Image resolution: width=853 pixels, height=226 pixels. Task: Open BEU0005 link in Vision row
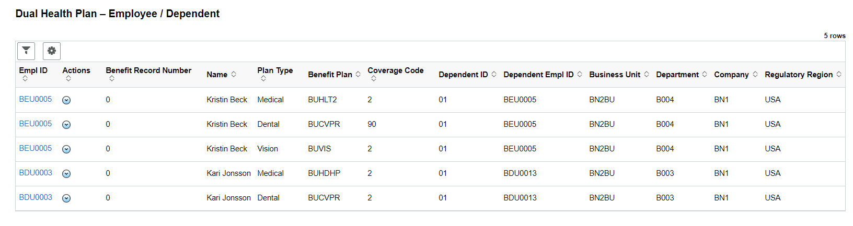point(36,148)
